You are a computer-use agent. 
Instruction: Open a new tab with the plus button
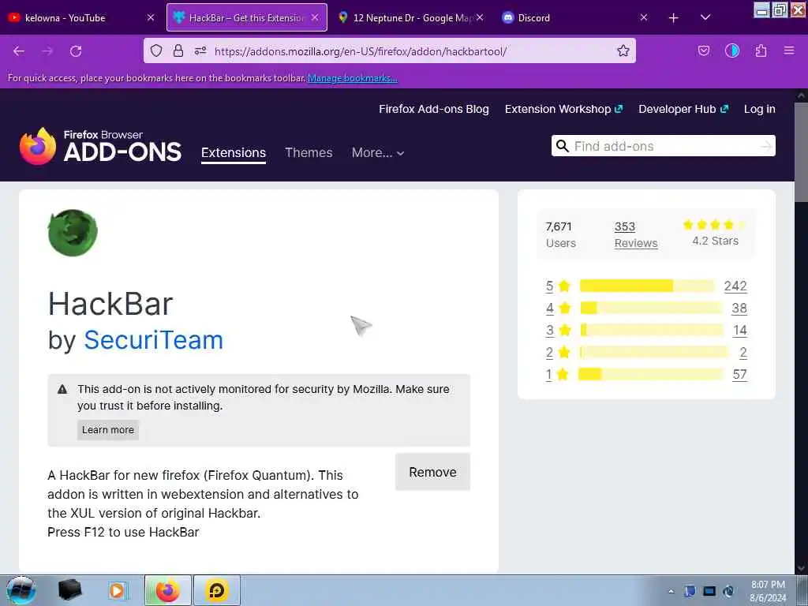674,18
